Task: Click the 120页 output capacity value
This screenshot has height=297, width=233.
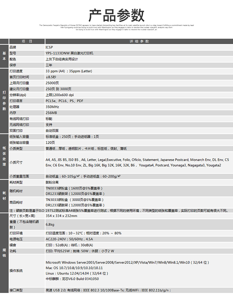Action: [50, 142]
